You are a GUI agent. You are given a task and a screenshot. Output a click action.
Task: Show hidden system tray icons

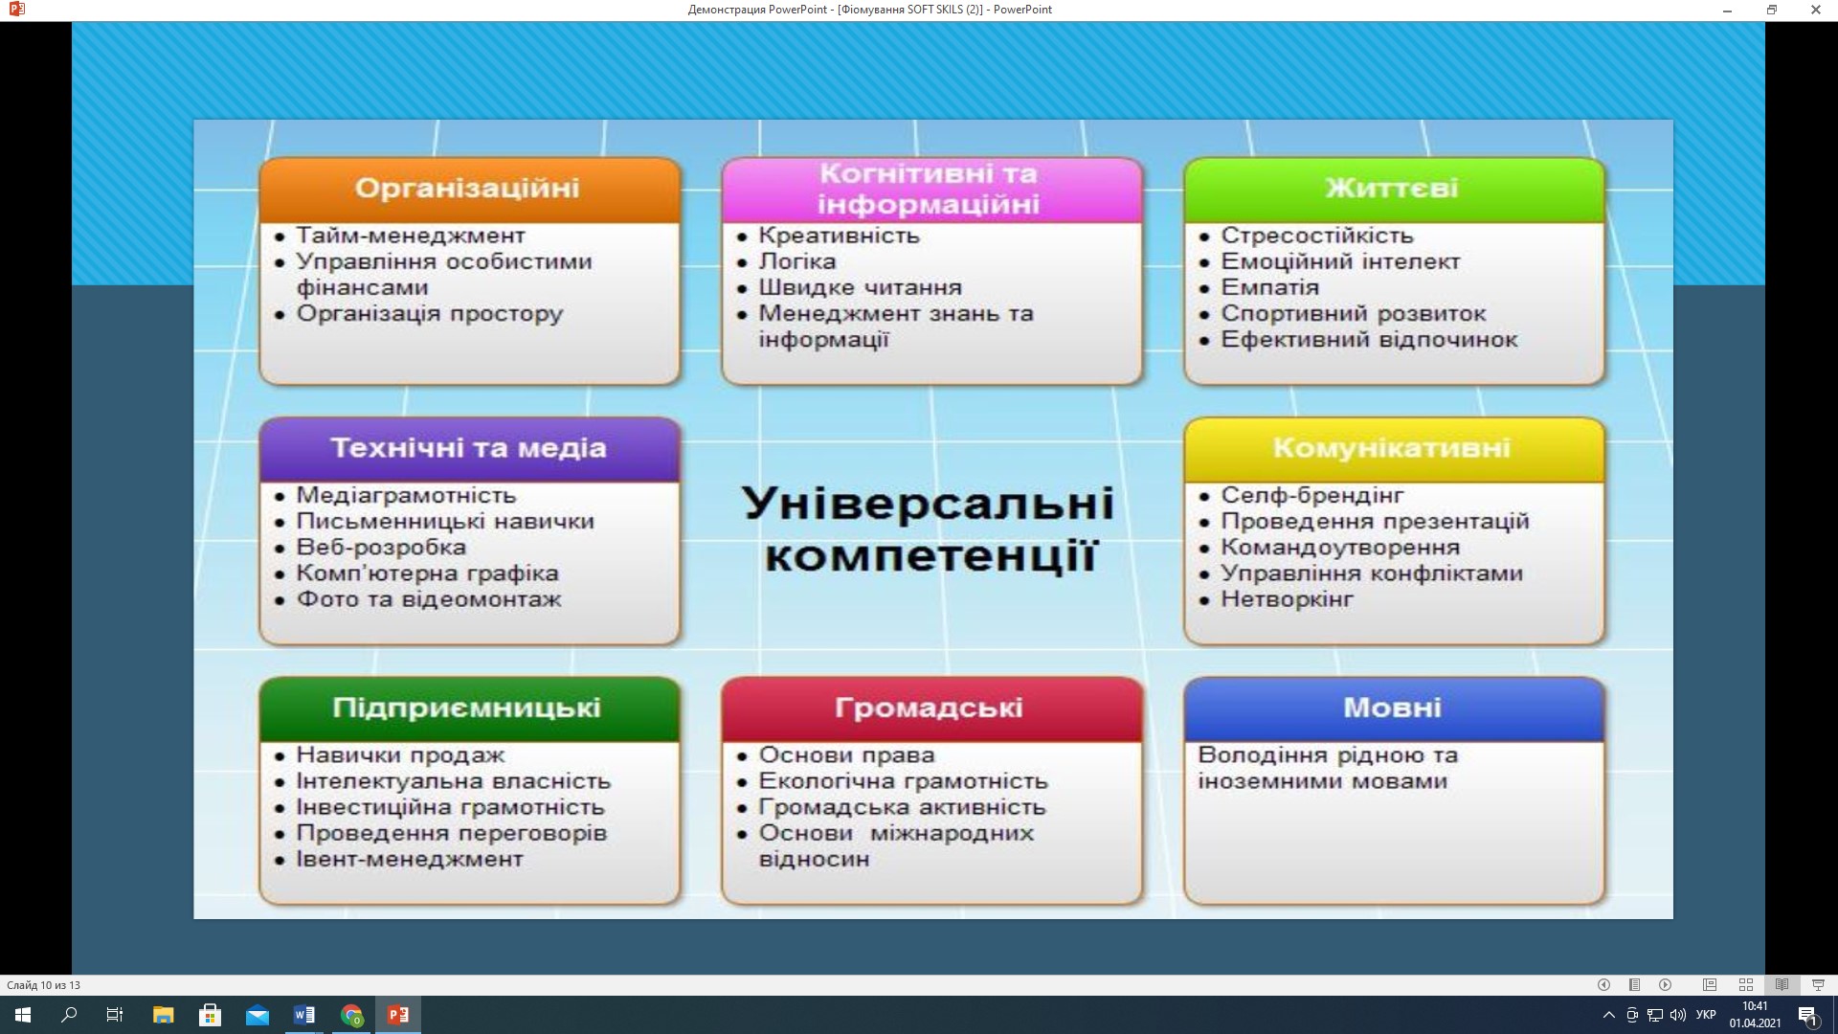pyautogui.click(x=1608, y=1015)
